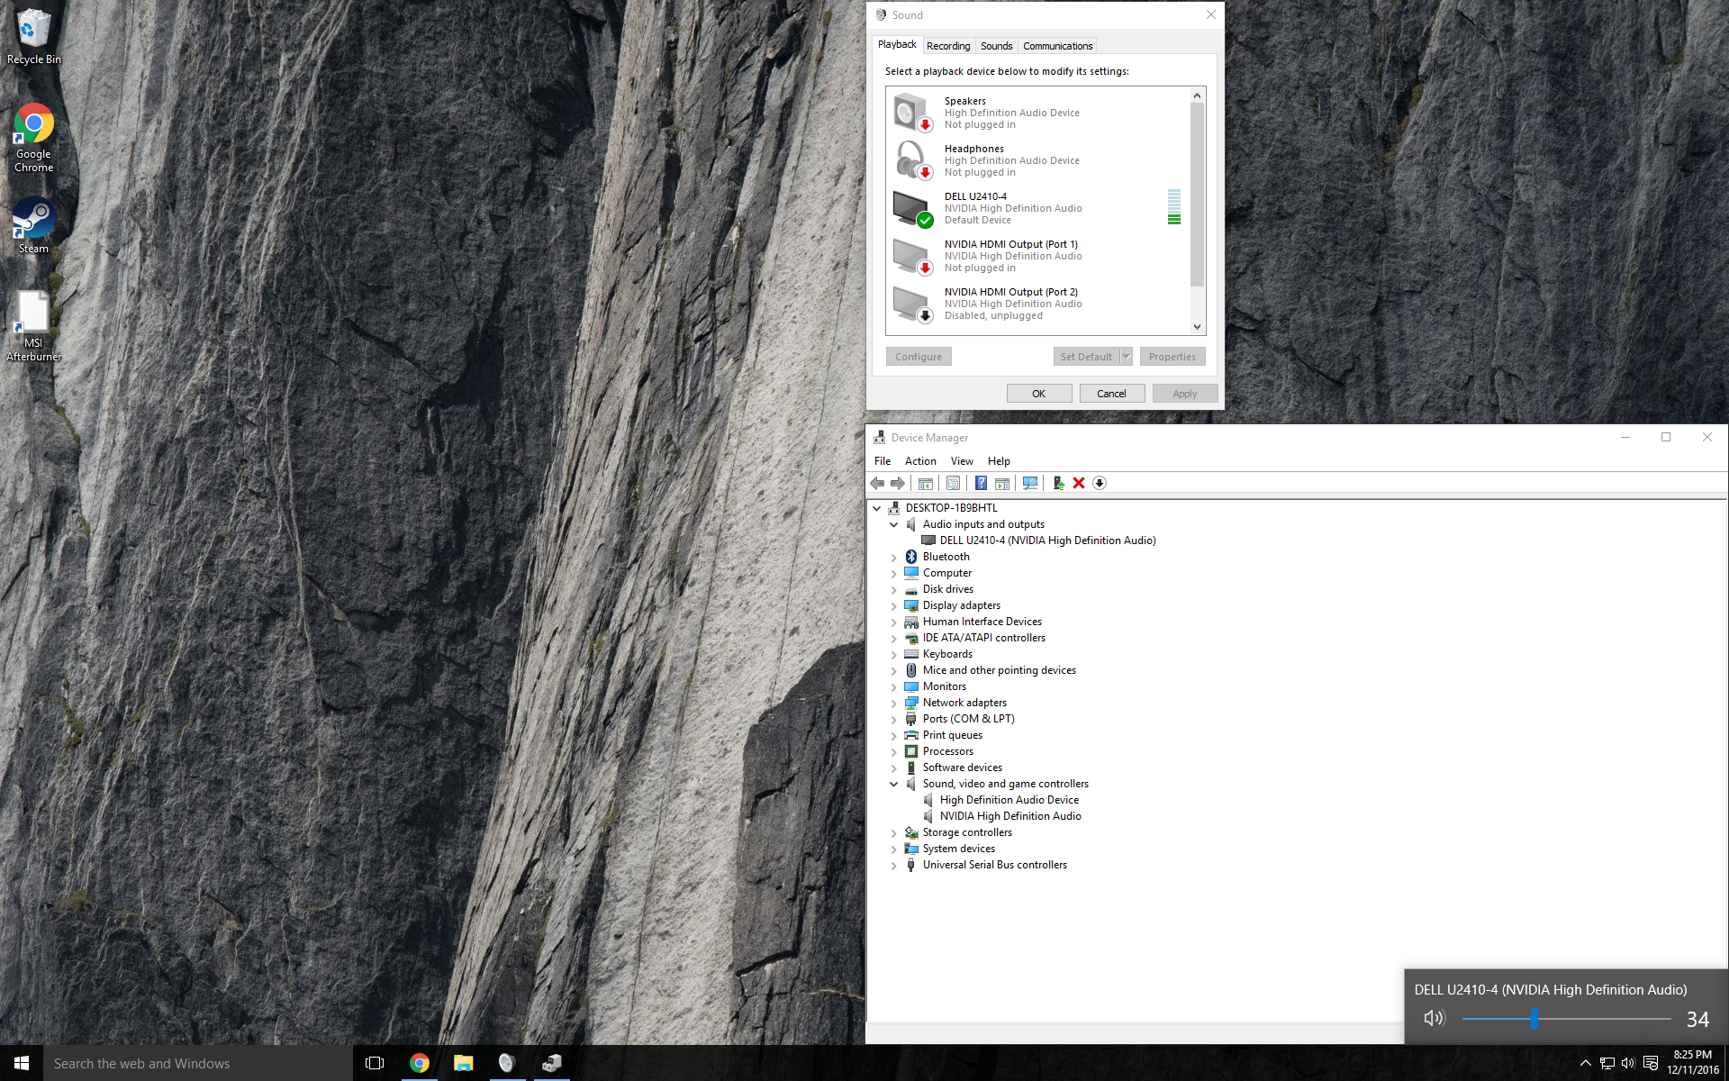Expand Display adapters node

click(x=893, y=605)
